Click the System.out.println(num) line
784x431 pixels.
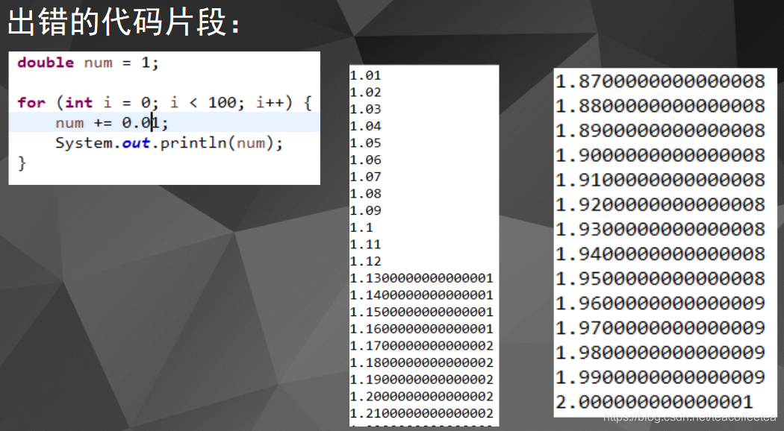coord(169,143)
